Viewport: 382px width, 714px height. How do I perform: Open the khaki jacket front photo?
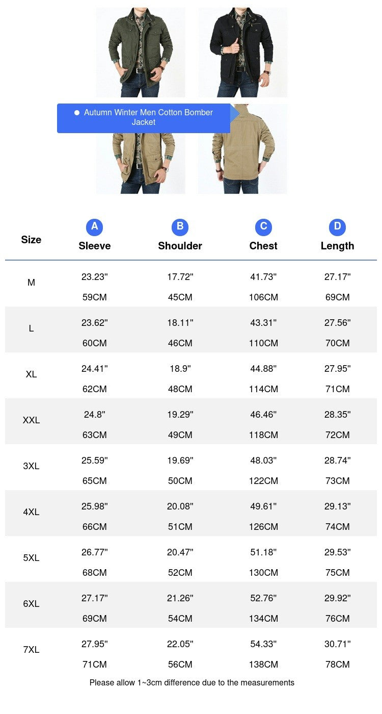point(141,164)
